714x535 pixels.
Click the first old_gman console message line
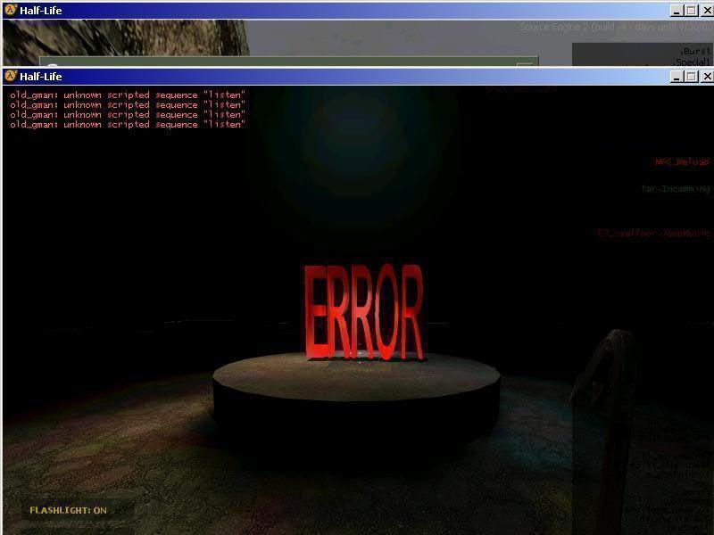pyautogui.click(x=127, y=95)
